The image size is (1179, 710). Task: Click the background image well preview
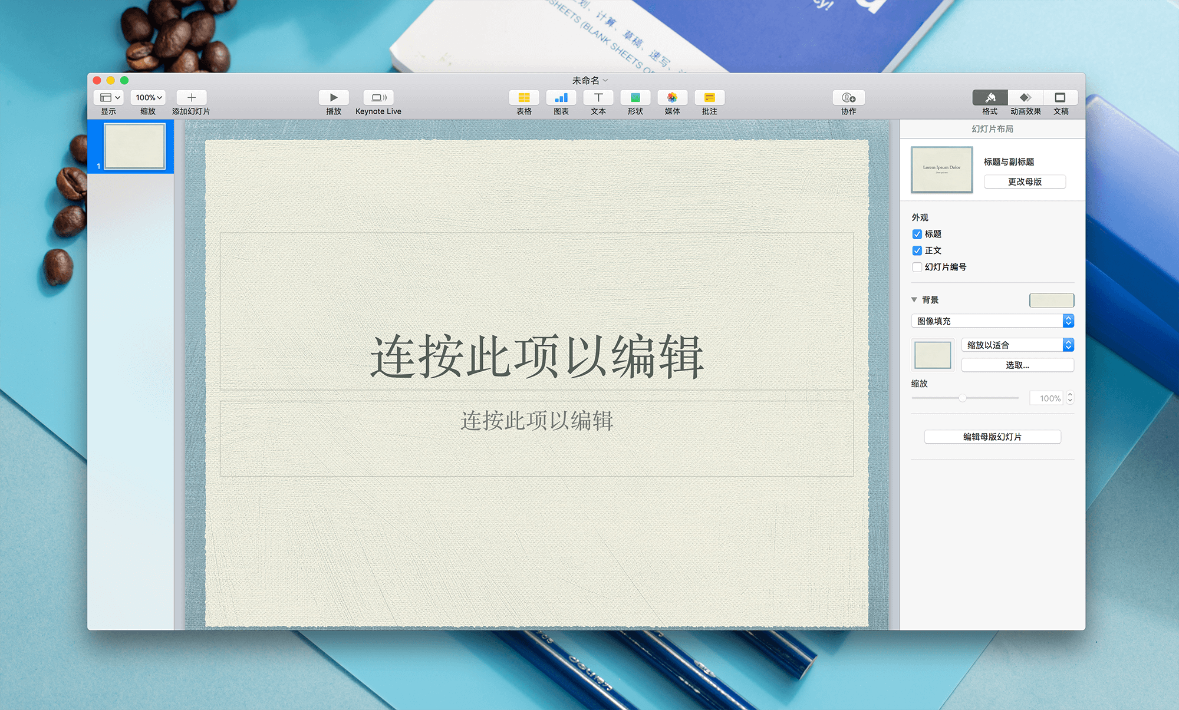pyautogui.click(x=933, y=355)
